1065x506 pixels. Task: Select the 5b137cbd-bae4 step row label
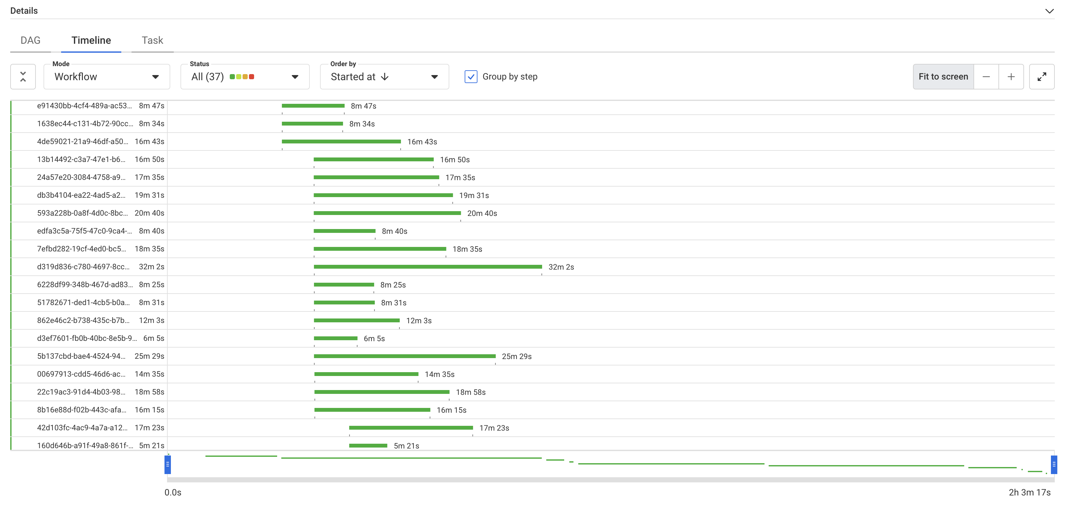[x=81, y=356]
